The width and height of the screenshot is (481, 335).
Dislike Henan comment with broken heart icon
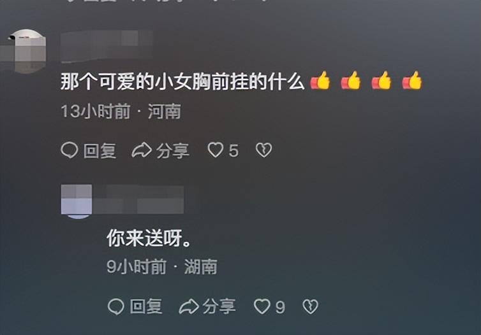(x=264, y=150)
